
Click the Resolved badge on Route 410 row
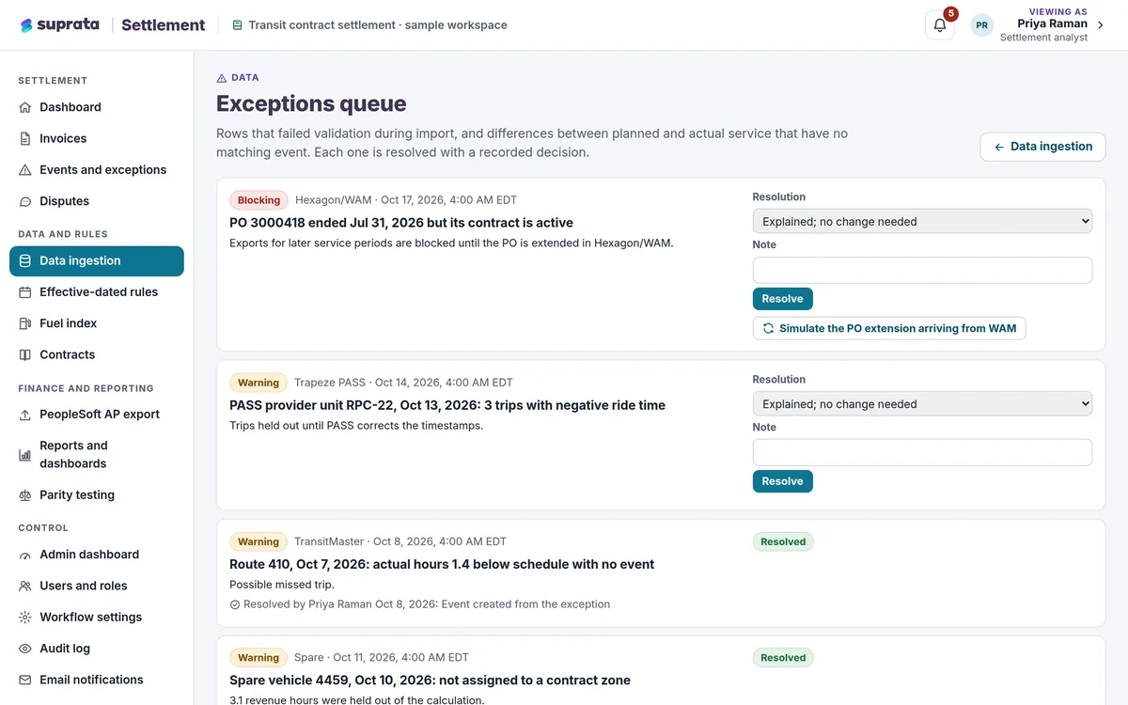783,541
